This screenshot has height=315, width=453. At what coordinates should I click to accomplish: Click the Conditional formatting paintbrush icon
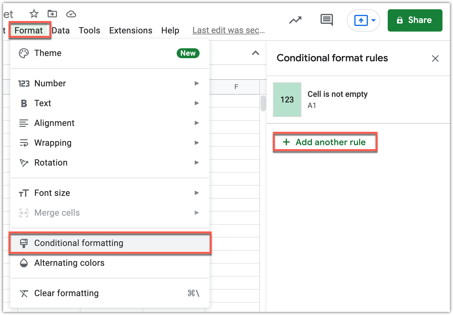pos(24,243)
